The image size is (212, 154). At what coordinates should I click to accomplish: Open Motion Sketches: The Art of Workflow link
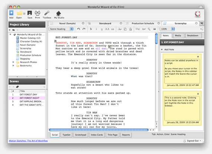28,141
